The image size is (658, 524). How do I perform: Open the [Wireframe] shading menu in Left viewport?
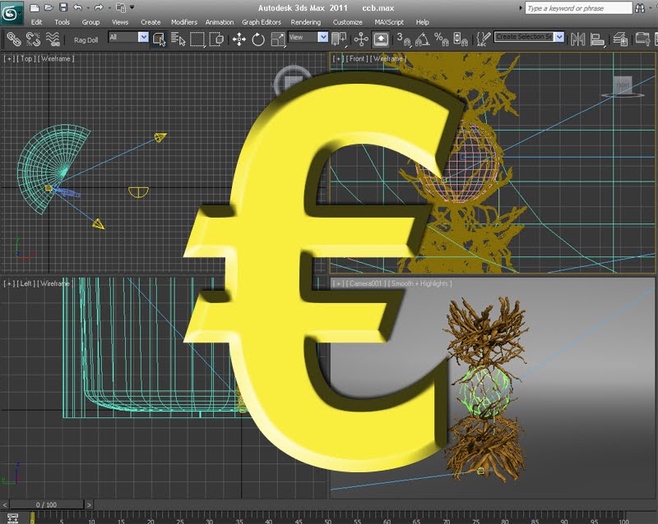55,284
